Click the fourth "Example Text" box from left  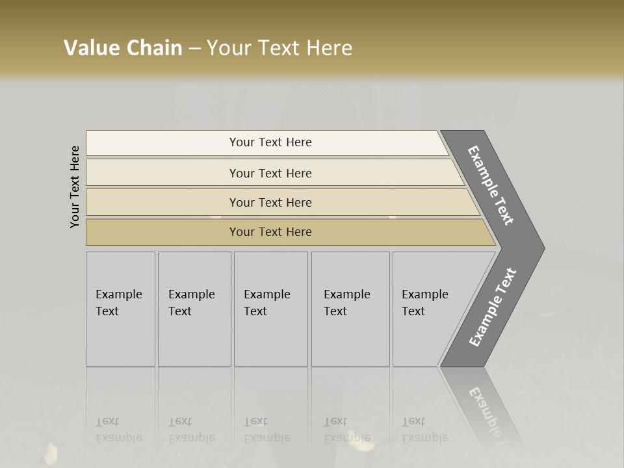click(x=350, y=309)
